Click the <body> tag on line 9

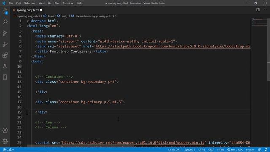coord(37,62)
